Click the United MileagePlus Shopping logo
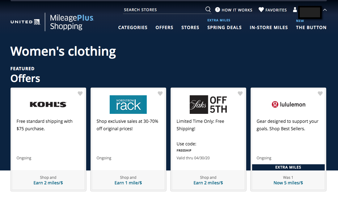This screenshot has width=338, height=198. (52, 22)
